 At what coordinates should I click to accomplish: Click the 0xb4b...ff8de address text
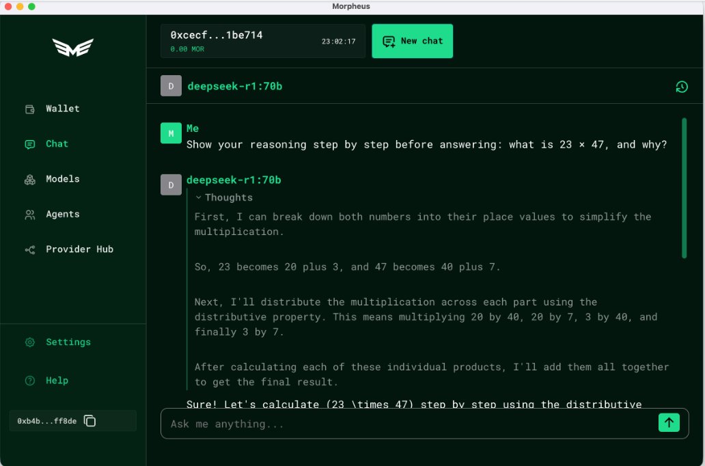click(46, 421)
